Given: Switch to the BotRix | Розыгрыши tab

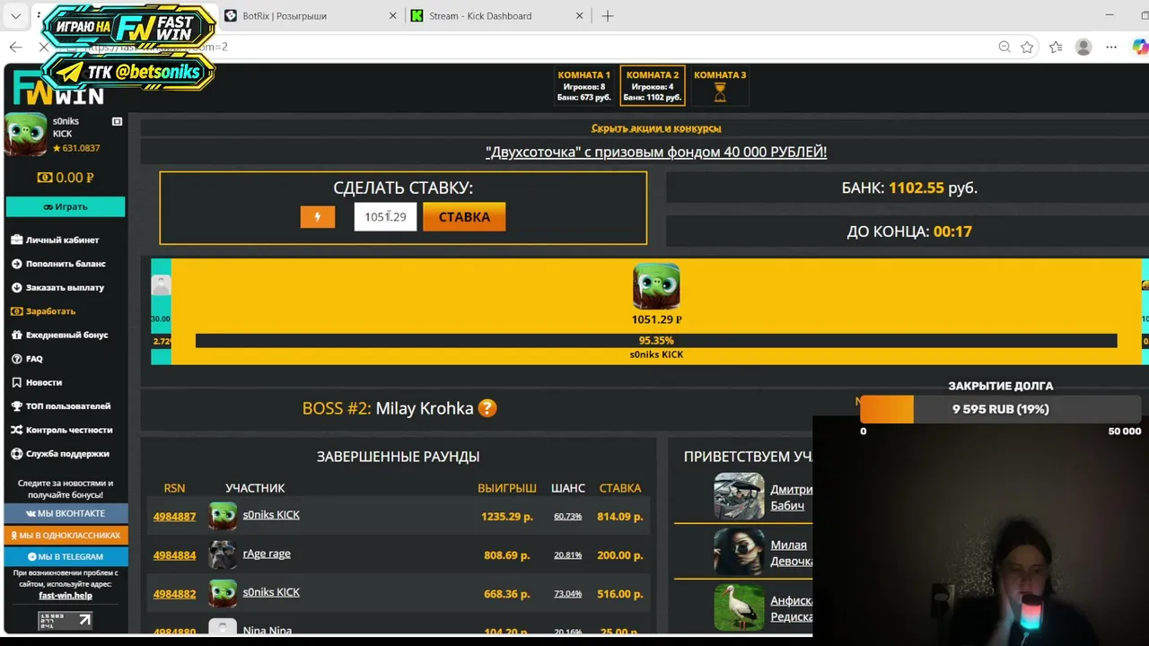Looking at the screenshot, I should tap(310, 15).
